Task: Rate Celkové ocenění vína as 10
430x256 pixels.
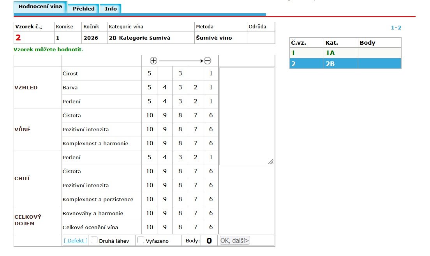Action: coord(149,227)
